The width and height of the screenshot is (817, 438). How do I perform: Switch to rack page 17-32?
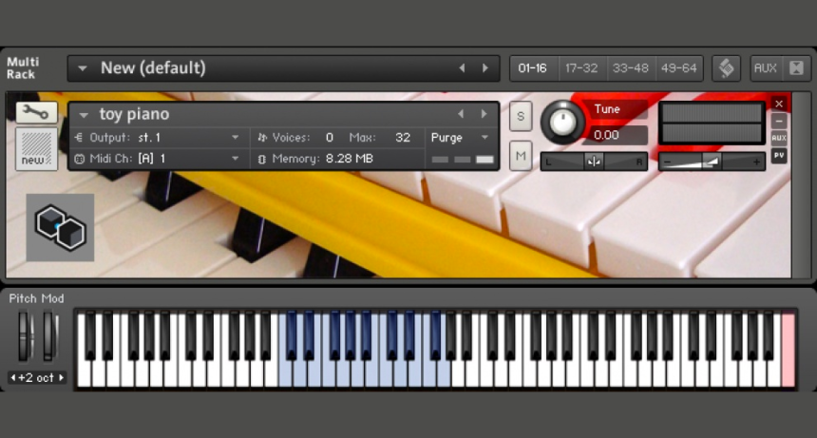(581, 68)
